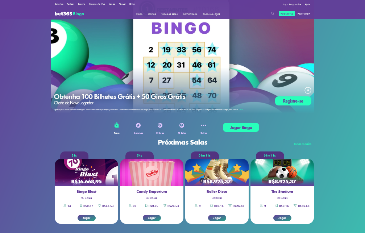Filter rooms by 90 Bolas icon
The width and height of the screenshot is (365, 233).
(x=160, y=125)
